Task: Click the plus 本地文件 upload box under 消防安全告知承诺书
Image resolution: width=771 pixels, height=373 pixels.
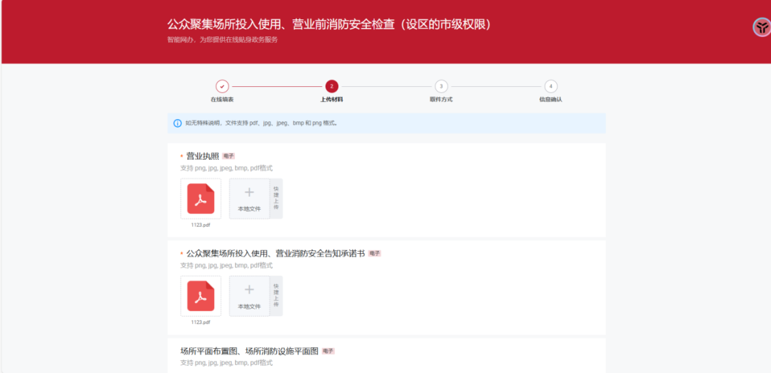Action: pos(249,296)
